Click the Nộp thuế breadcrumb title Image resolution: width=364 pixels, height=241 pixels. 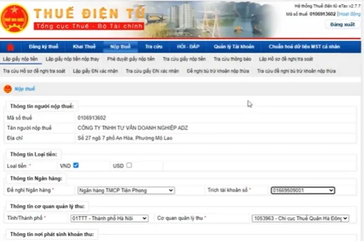(25, 89)
